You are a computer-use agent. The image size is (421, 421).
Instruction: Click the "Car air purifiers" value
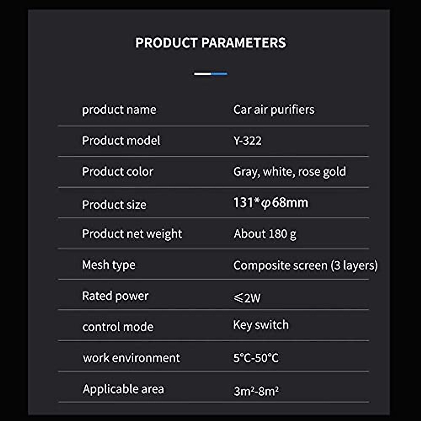click(274, 110)
